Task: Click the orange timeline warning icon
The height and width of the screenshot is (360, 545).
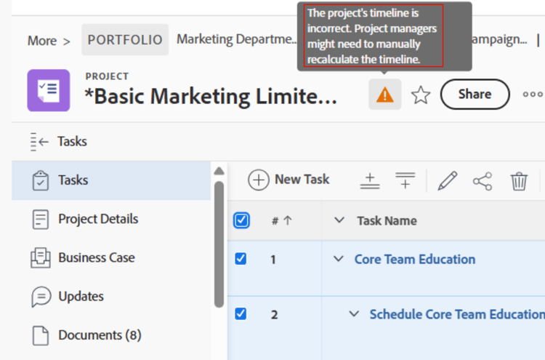Action: 384,95
